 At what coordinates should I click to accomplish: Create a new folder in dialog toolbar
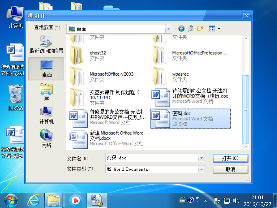[x=200, y=28]
